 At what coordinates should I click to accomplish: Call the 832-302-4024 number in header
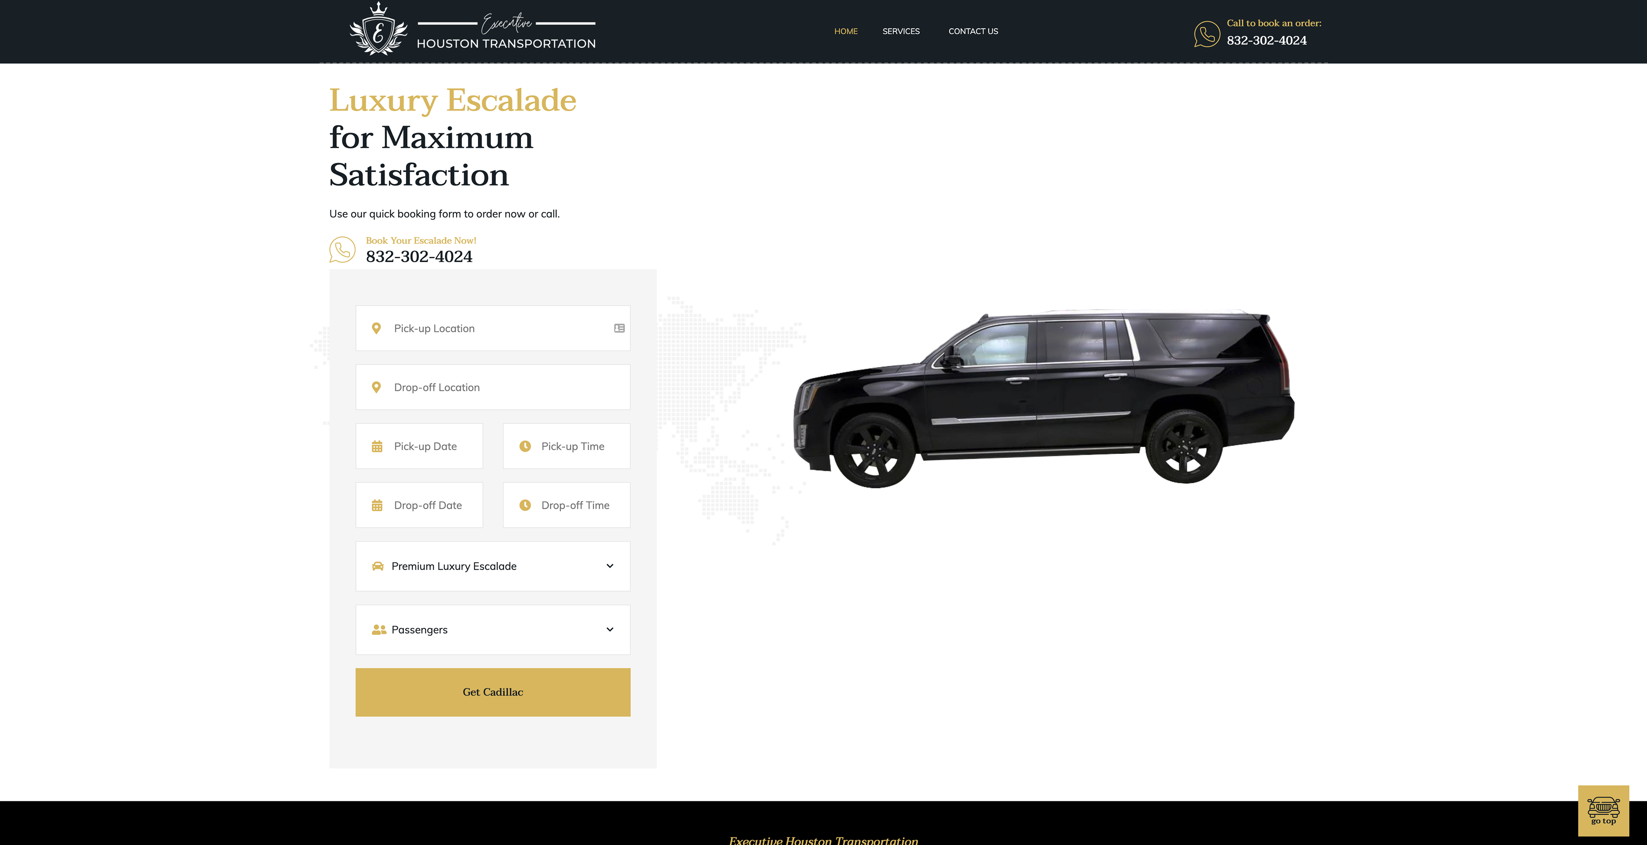pyautogui.click(x=1267, y=40)
